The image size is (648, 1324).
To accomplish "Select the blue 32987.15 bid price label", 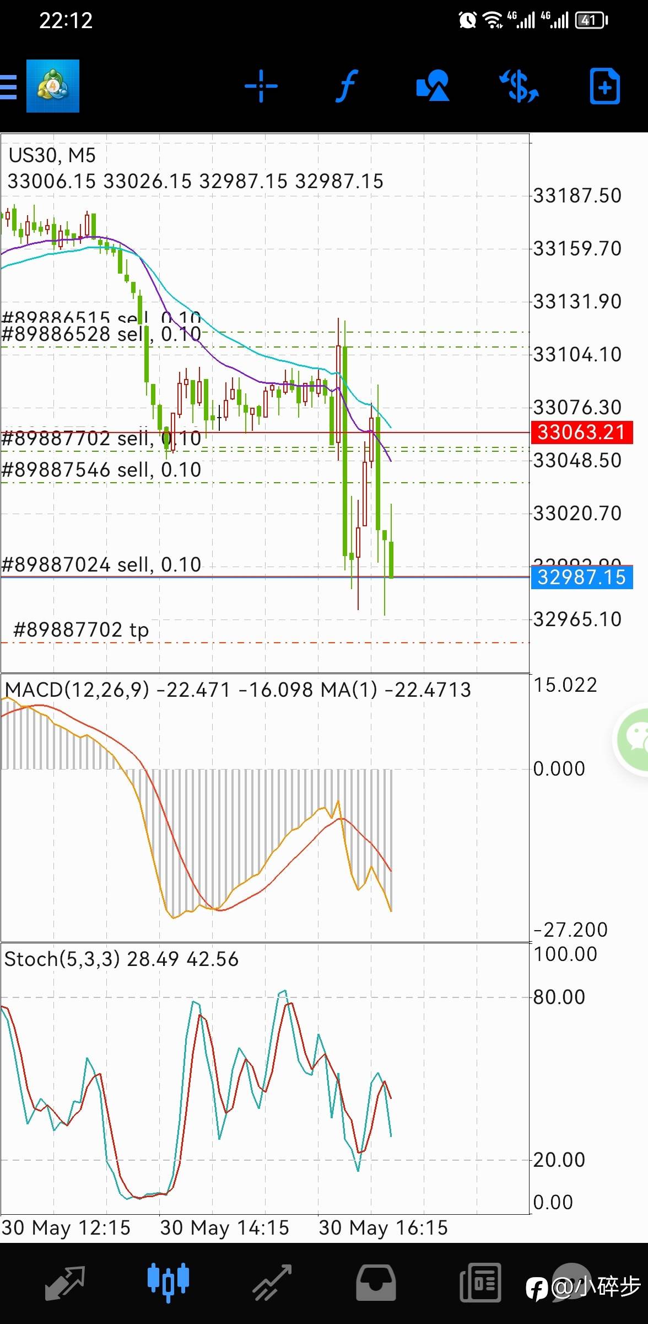I will (x=581, y=577).
